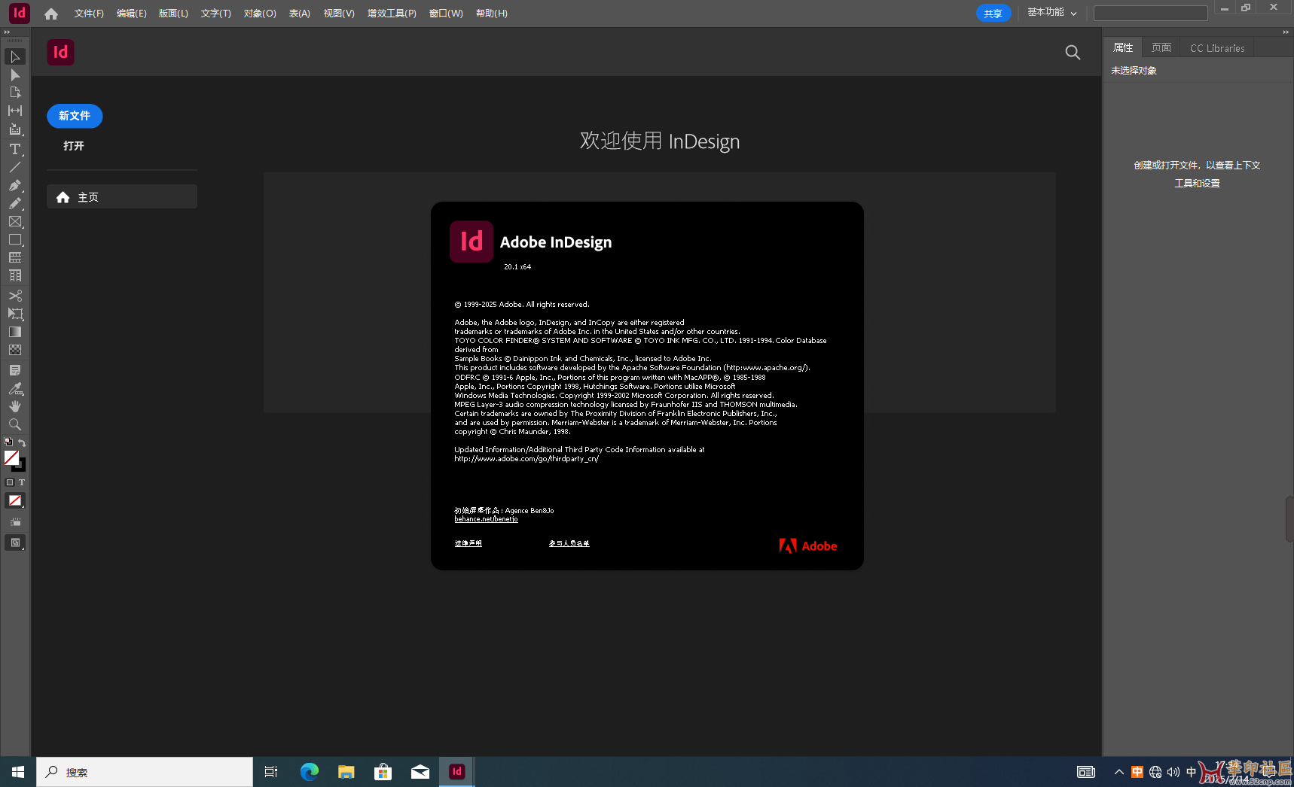Select the Rectangle tool

(15, 239)
